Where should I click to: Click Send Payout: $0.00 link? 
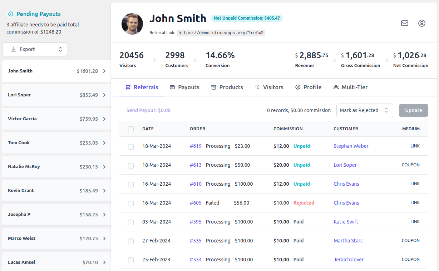148,110
